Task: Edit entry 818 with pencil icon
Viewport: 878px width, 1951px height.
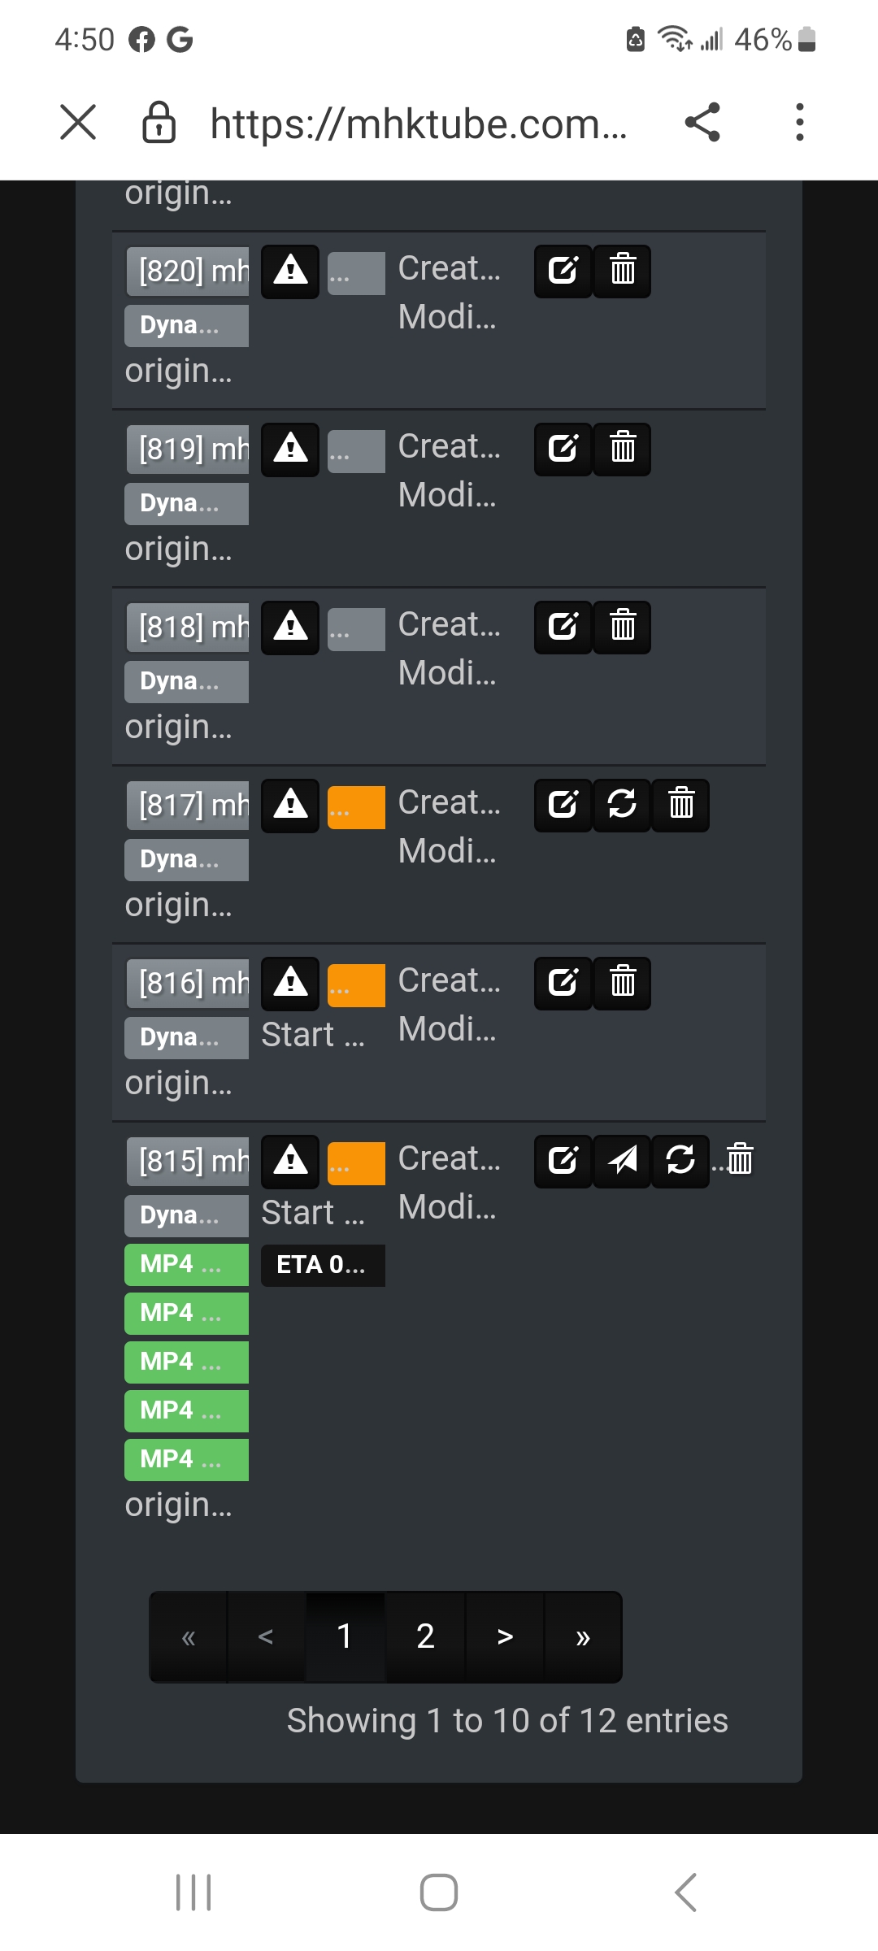Action: point(563,628)
